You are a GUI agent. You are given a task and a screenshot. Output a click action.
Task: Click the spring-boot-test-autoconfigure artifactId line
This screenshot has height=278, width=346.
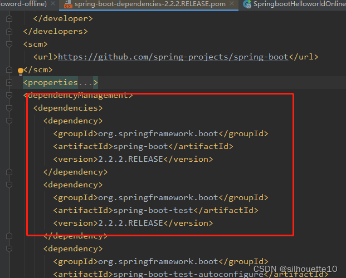point(191,274)
